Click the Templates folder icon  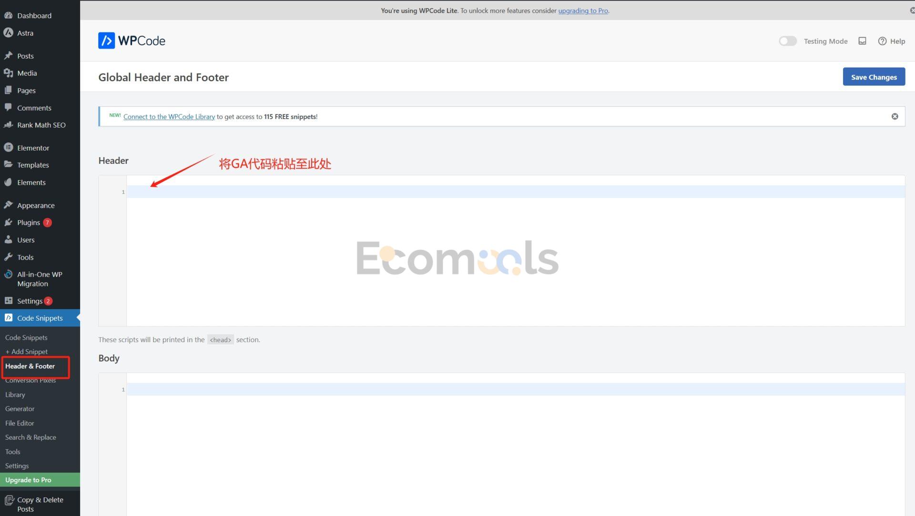pyautogui.click(x=8, y=165)
